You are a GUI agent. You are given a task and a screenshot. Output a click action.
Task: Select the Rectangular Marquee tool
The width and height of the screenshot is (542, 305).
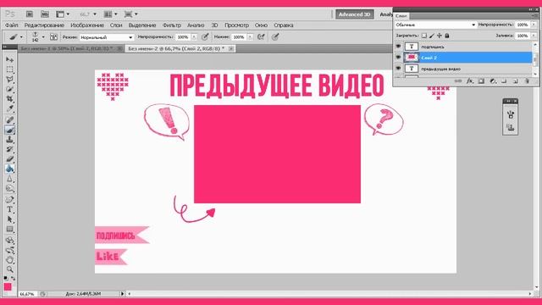tap(9, 69)
